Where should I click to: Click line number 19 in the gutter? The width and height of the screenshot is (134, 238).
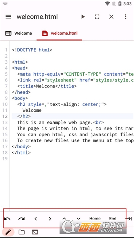point(5,159)
